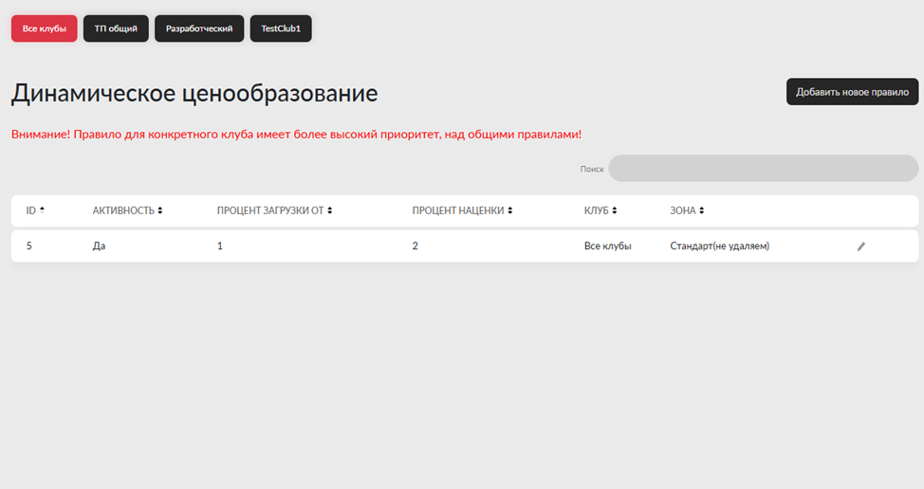The image size is (924, 489).
Task: Edit rule 5 with the pencil icon
Action: point(861,246)
